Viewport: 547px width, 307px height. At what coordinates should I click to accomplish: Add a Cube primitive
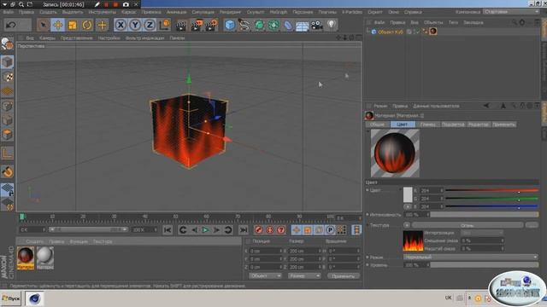(x=230, y=25)
